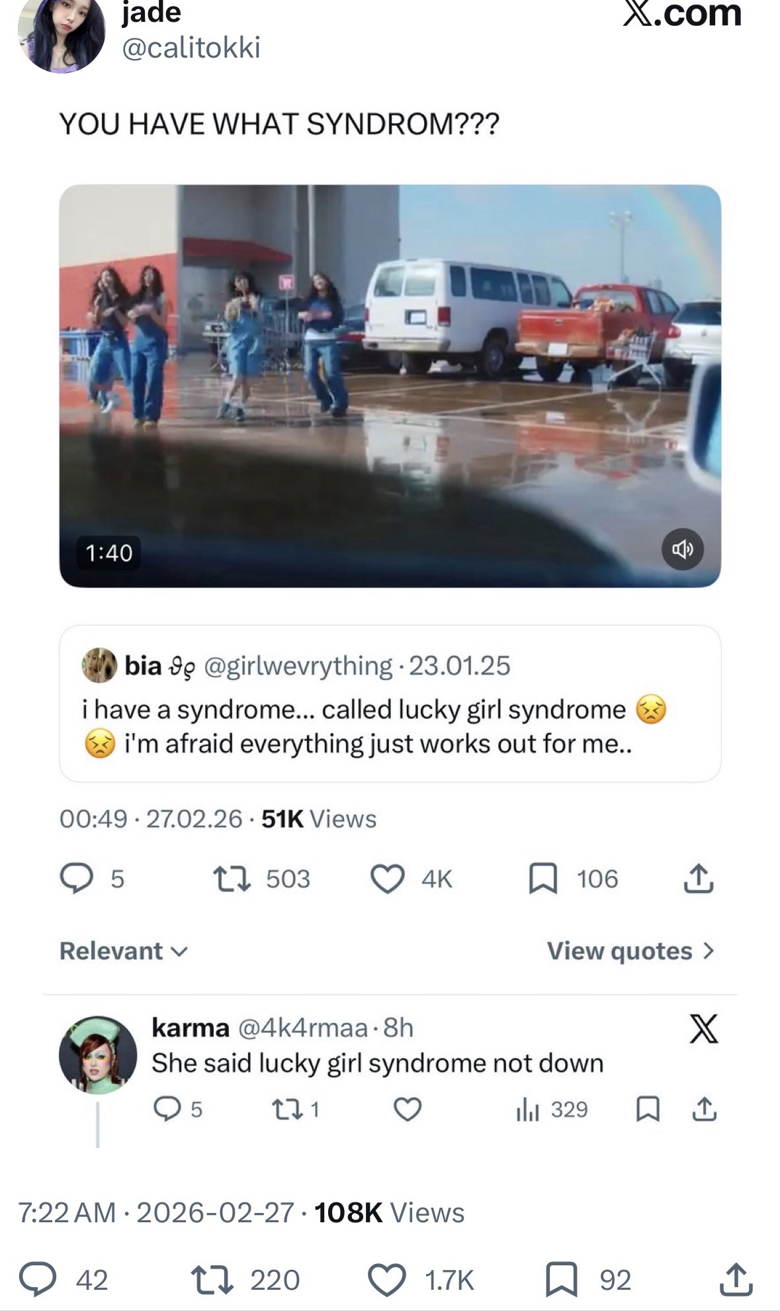
Task: Repost the tweet showing 503 reposts
Action: pos(231,879)
